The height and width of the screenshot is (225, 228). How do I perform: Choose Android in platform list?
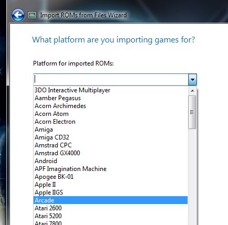[x=111, y=161]
